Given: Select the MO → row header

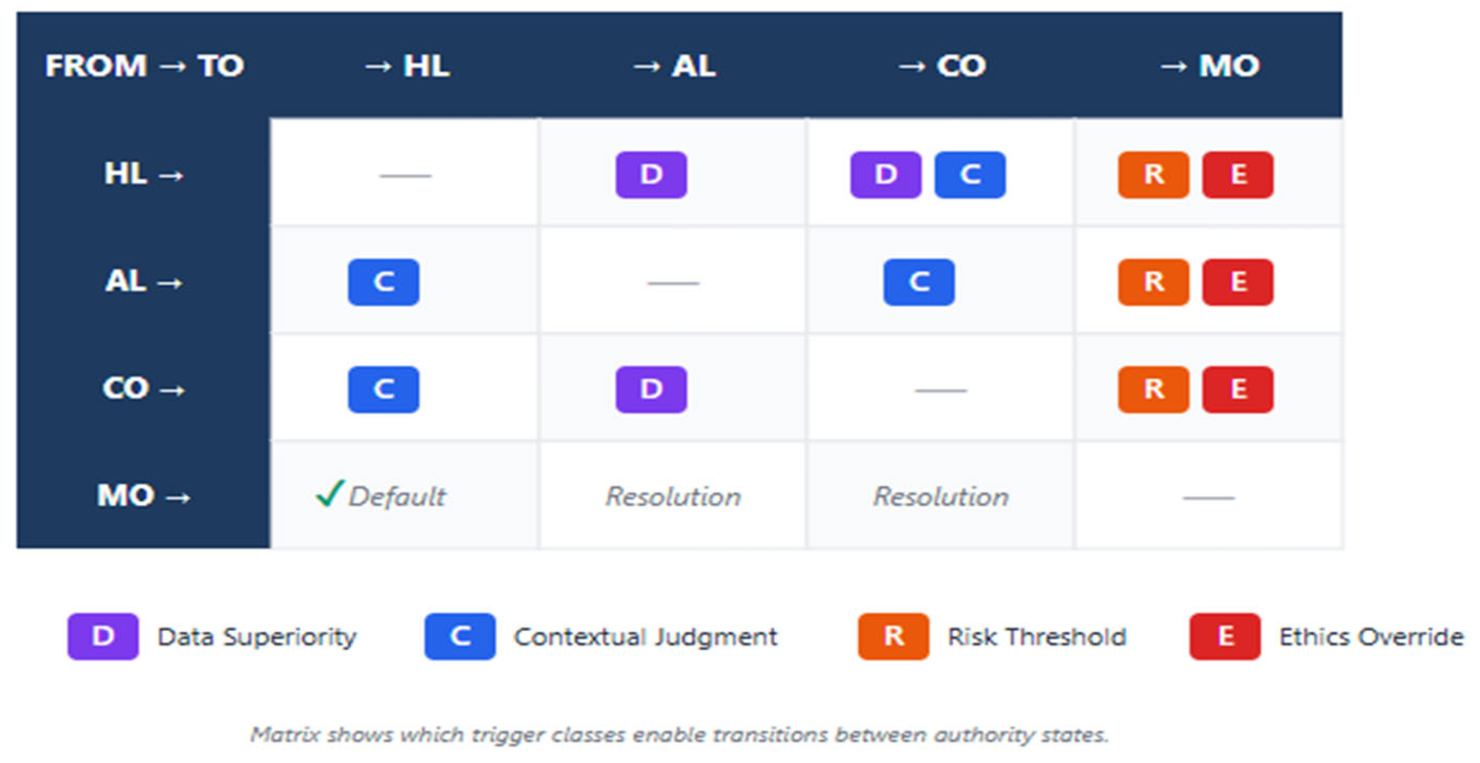Looking at the screenshot, I should point(143,495).
